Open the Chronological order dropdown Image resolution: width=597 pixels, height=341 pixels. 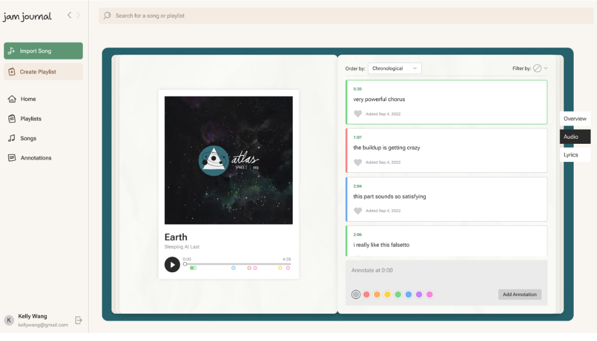(395, 68)
